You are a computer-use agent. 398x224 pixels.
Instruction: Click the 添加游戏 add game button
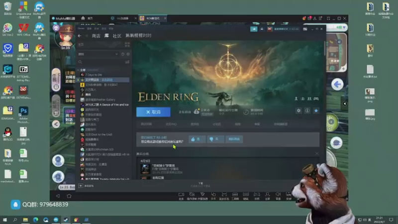tap(86, 186)
